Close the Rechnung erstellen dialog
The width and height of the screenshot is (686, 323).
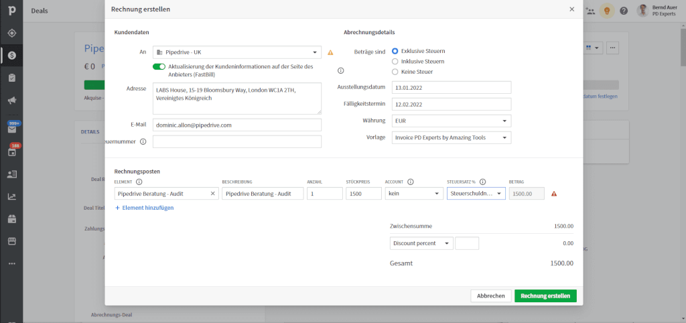coord(572,9)
